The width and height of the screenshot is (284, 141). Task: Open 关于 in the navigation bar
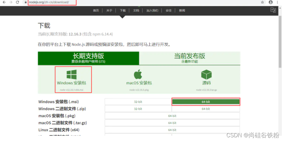point(109,10)
